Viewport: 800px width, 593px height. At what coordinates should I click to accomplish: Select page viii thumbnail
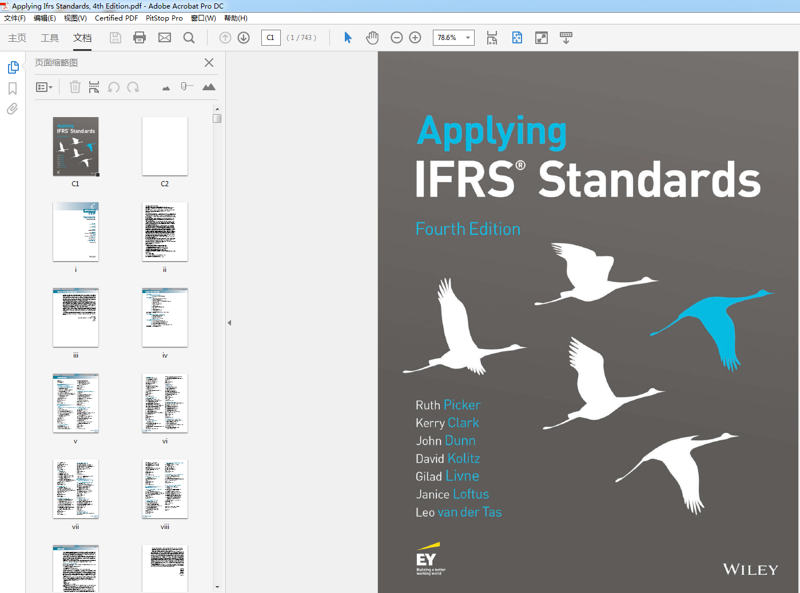(165, 489)
